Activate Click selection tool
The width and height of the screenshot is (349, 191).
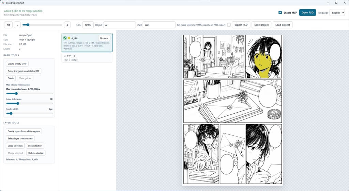[x=35, y=146]
